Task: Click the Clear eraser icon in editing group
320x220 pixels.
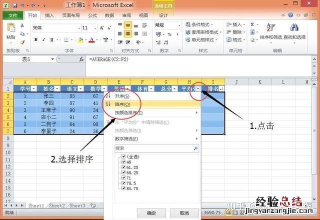Action: tap(252, 40)
